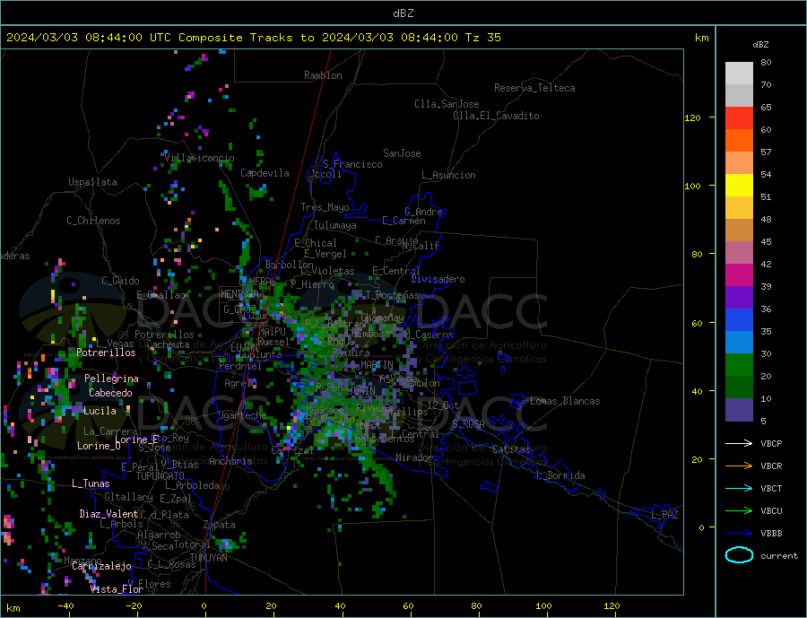Click the bright green 30 dBZ swatch
Viewport: 807px width, 618px height.
click(x=739, y=364)
